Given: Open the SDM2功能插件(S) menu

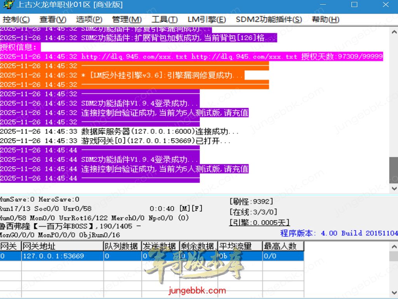Looking at the screenshot, I should [x=269, y=19].
